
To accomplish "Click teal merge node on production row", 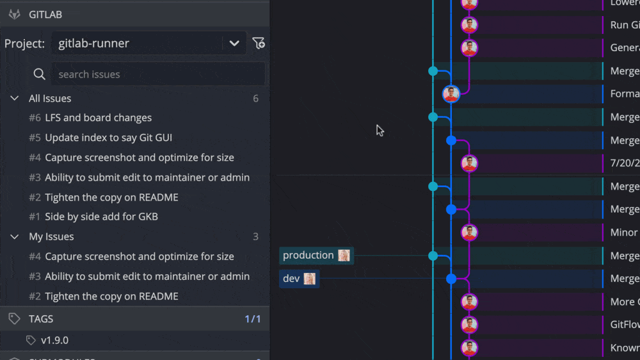I will tap(433, 256).
